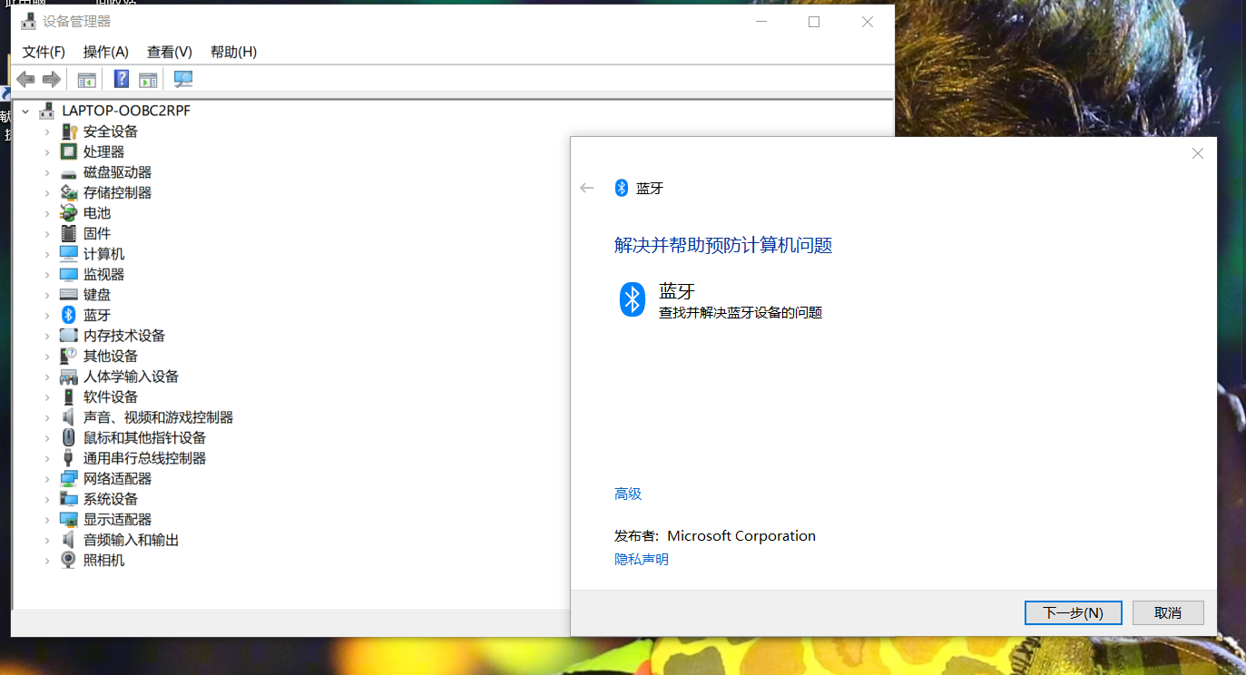Click the 处理器 chip icon
Viewport: 1246px width, 675px height.
click(x=69, y=152)
